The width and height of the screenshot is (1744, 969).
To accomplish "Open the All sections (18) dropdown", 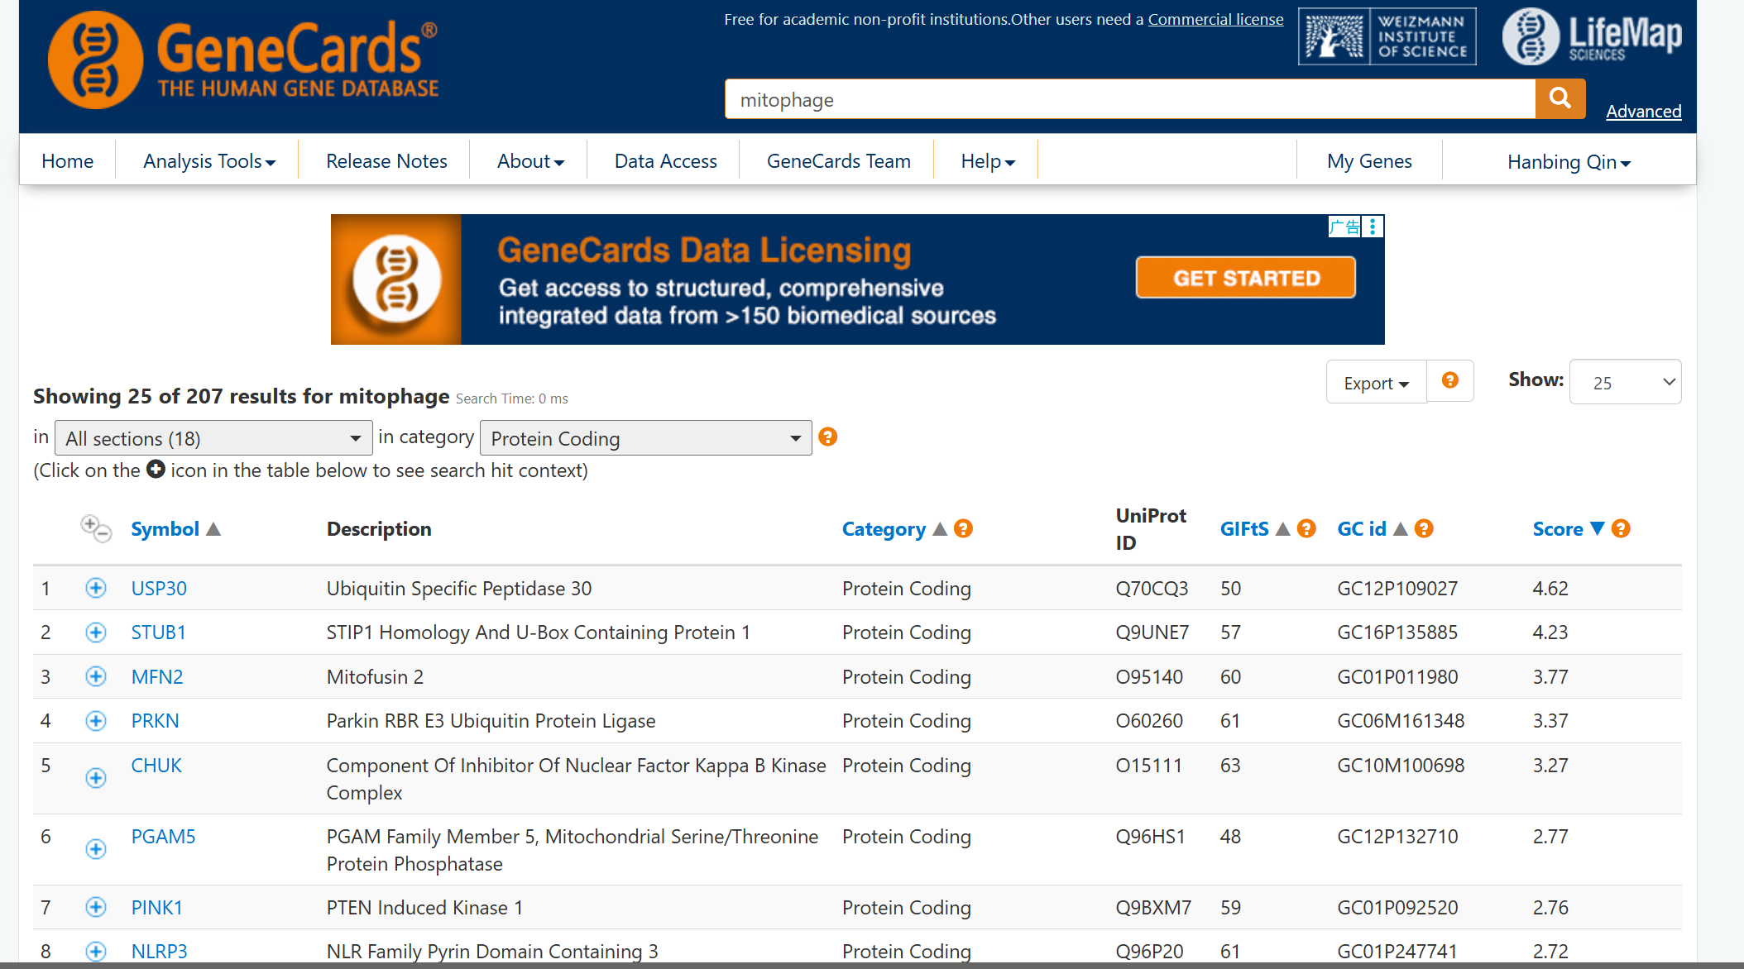I will tap(213, 438).
